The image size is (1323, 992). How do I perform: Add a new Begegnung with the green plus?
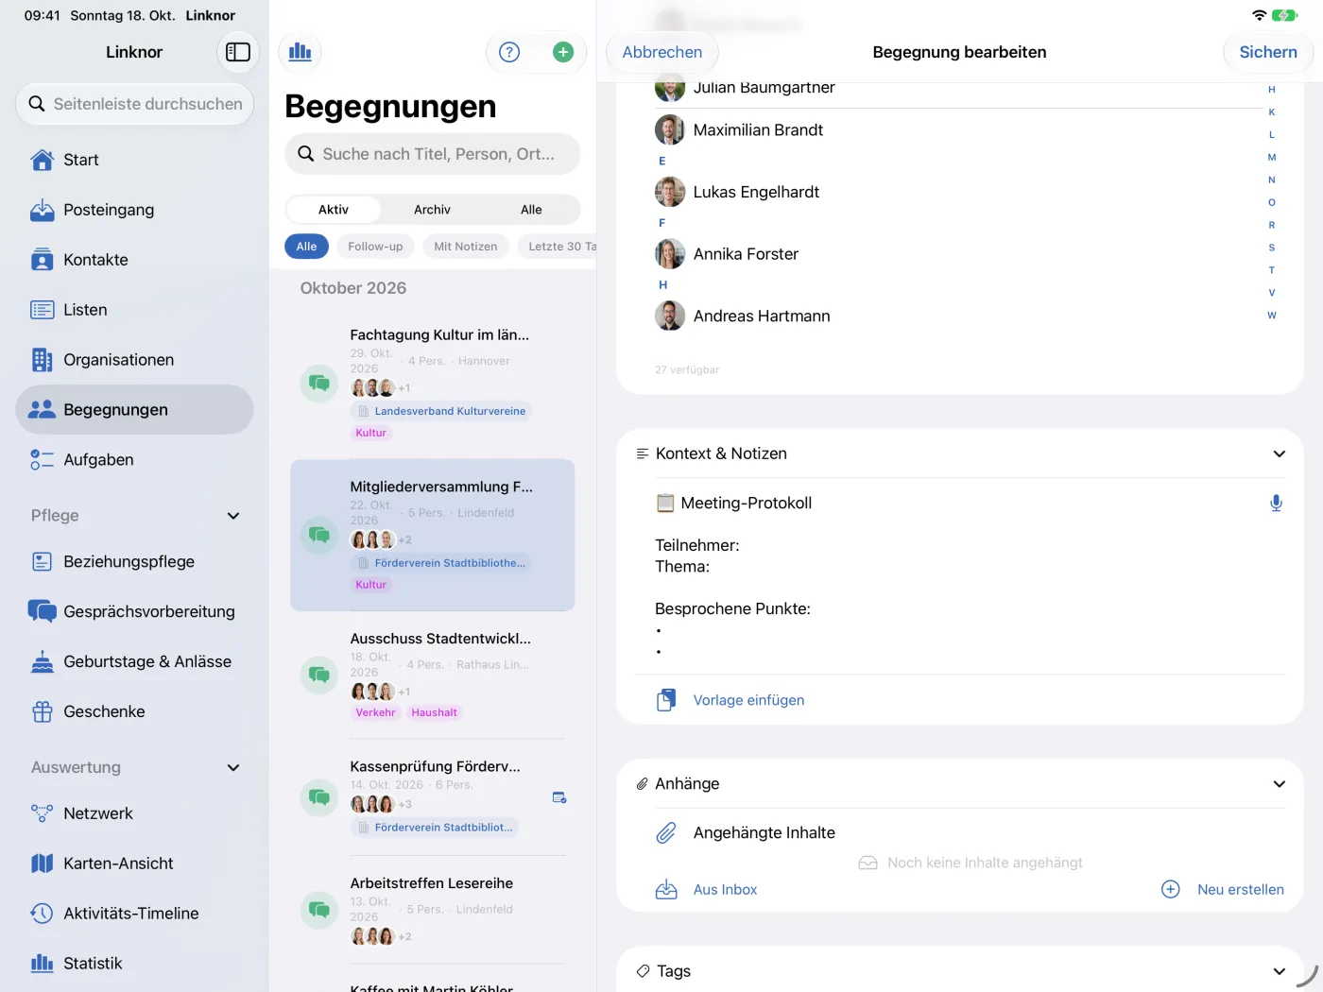563,52
